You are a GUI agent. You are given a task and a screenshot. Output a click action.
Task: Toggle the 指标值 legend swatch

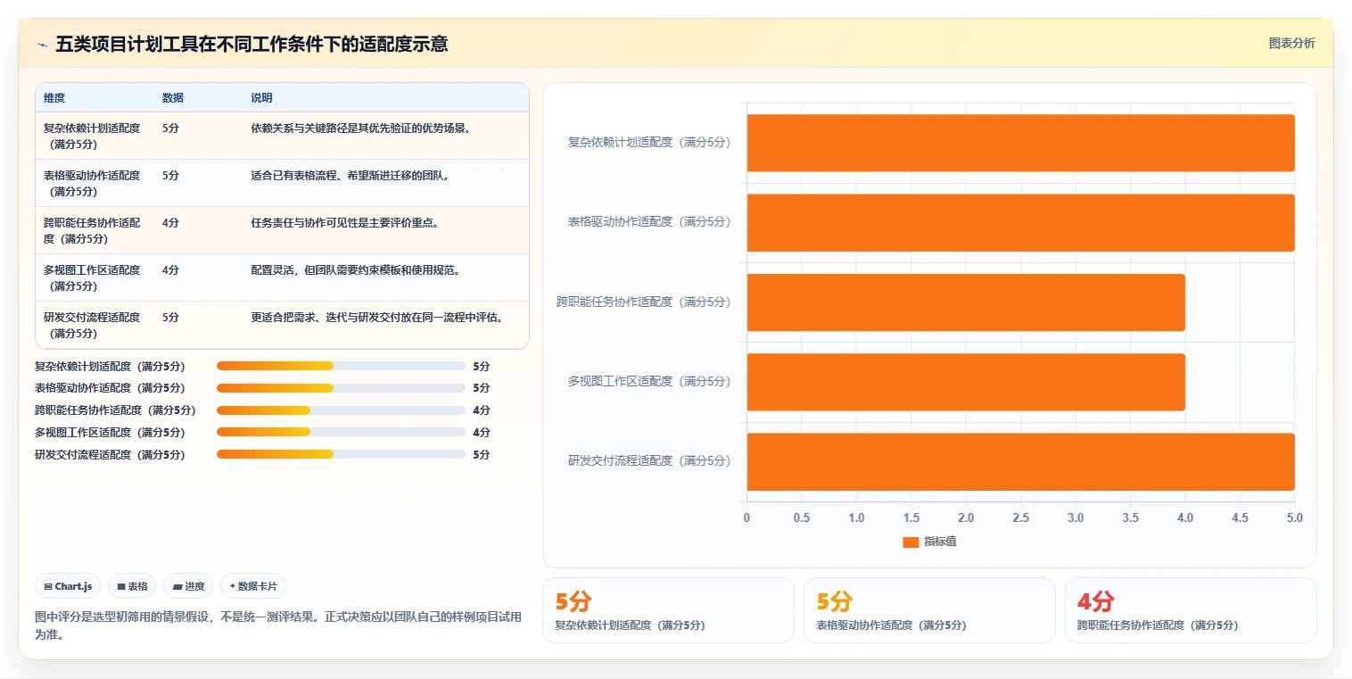click(911, 542)
